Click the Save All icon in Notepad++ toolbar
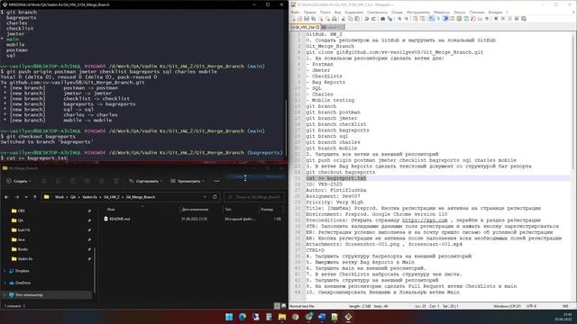577x324 pixels. point(313,19)
